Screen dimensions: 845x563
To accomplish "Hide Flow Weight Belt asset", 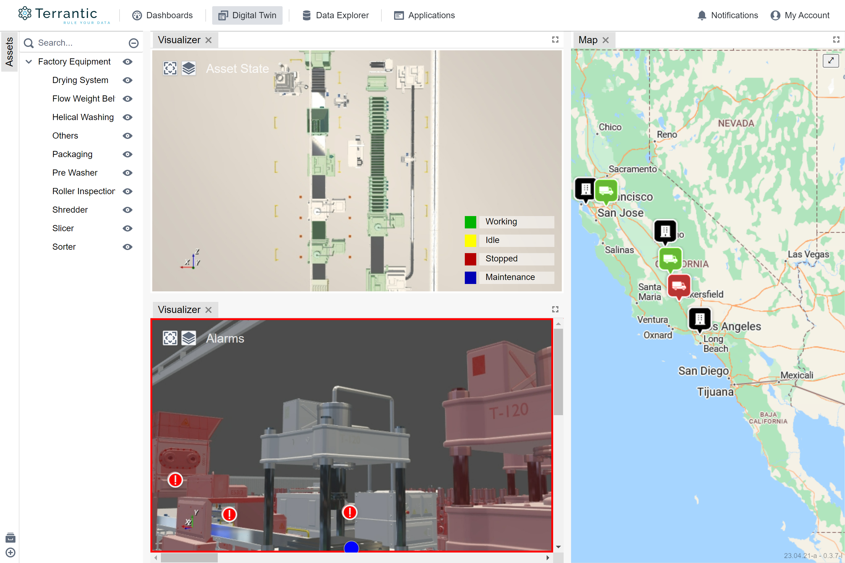I will [128, 99].
